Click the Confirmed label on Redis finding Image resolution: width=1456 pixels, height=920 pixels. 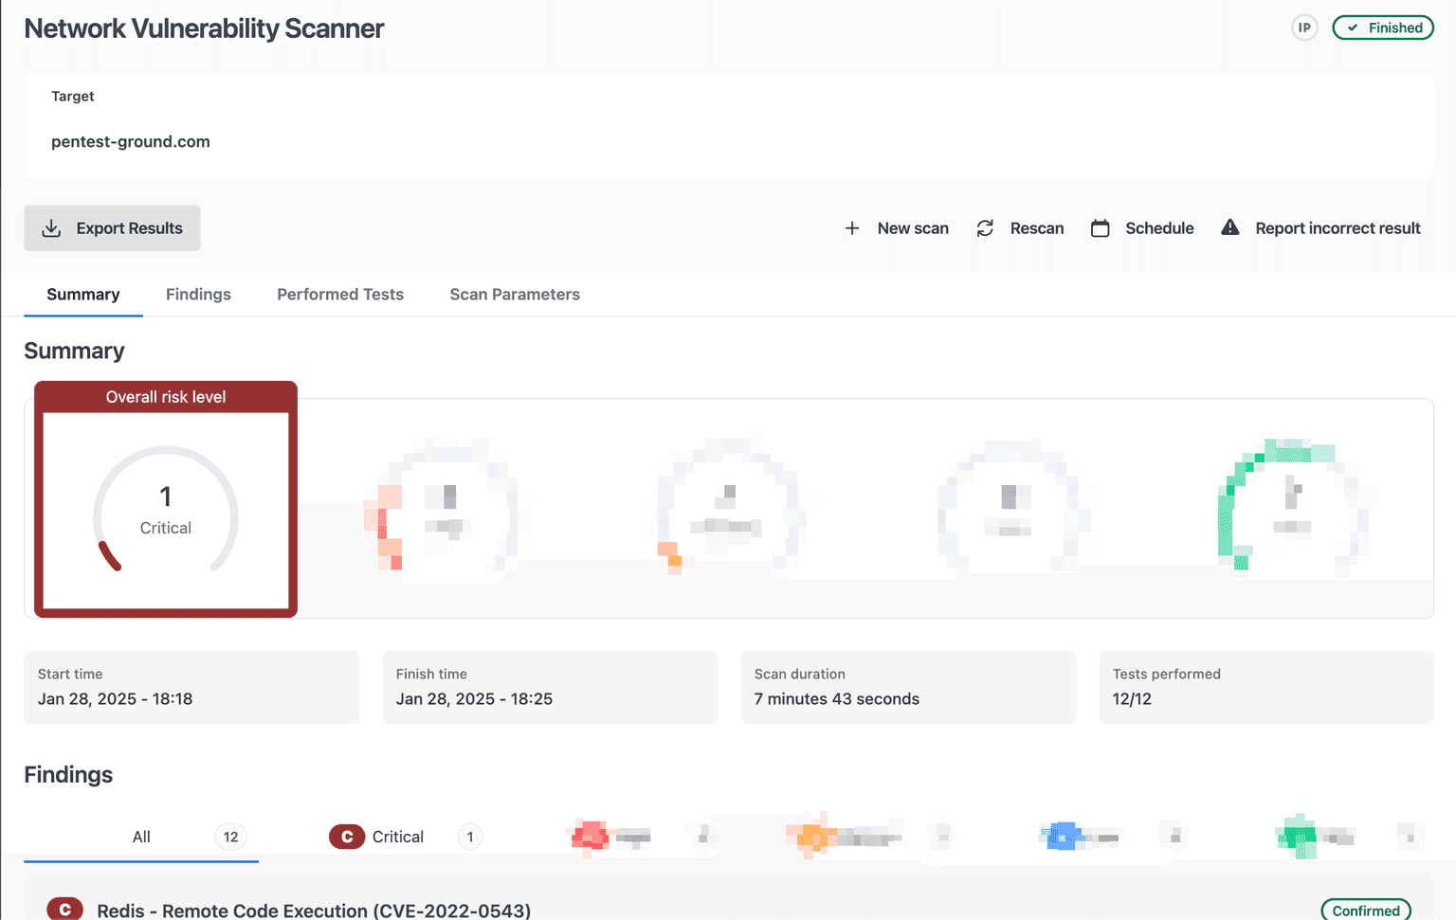tap(1365, 910)
